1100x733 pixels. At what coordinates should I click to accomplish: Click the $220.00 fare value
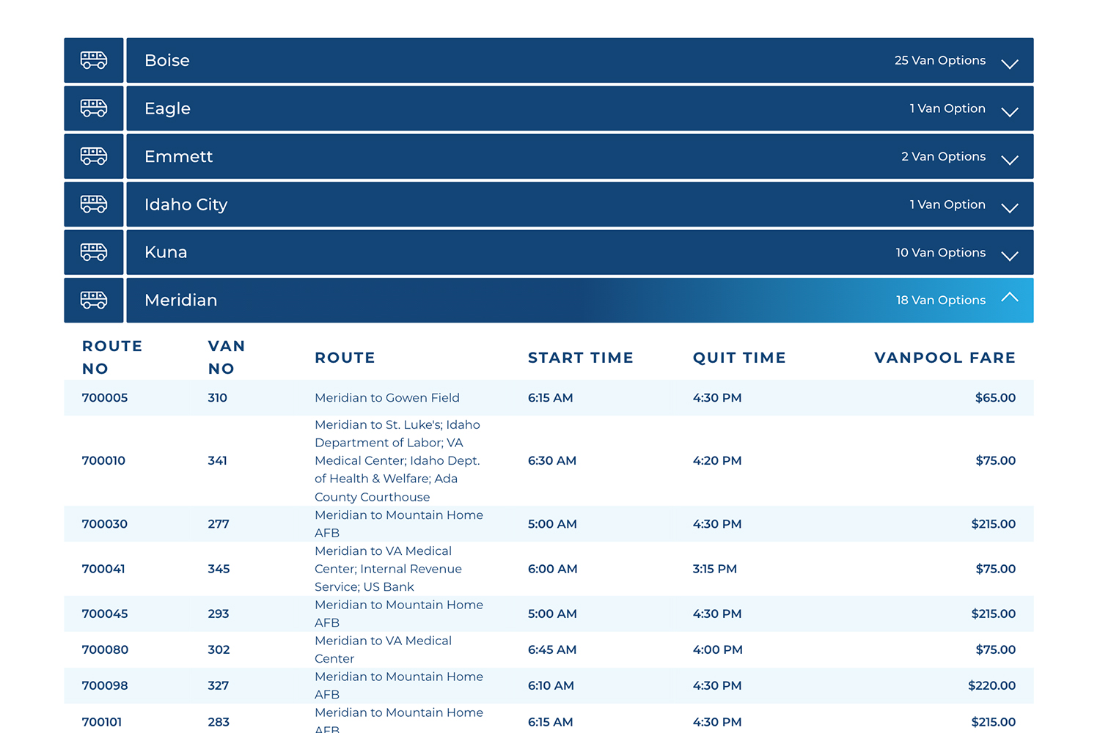click(991, 685)
